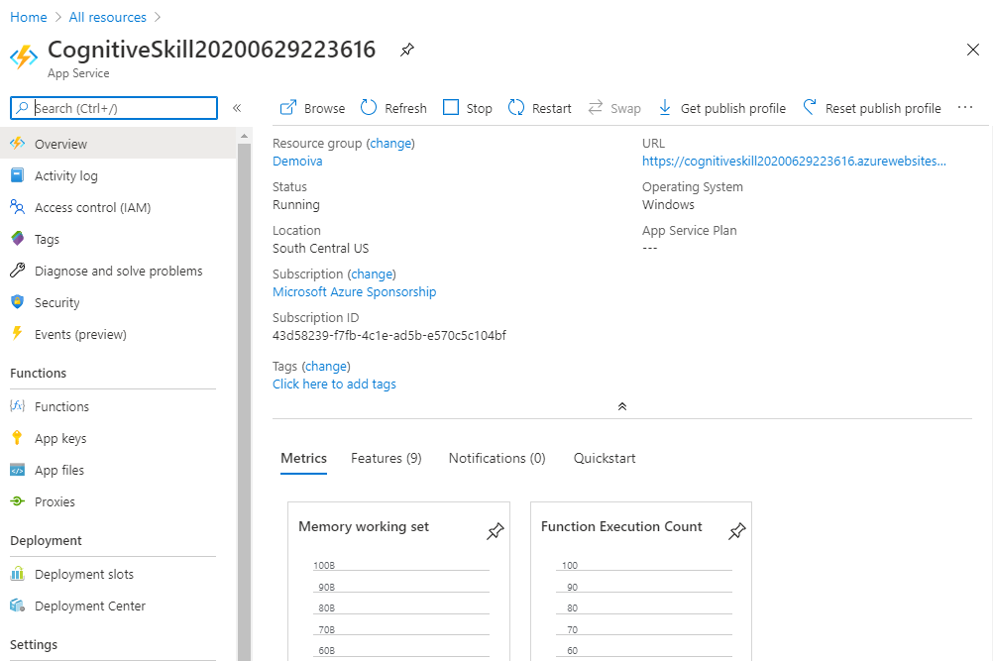The width and height of the screenshot is (993, 661).
Task: Click the Browse icon in the toolbar
Action: [288, 108]
